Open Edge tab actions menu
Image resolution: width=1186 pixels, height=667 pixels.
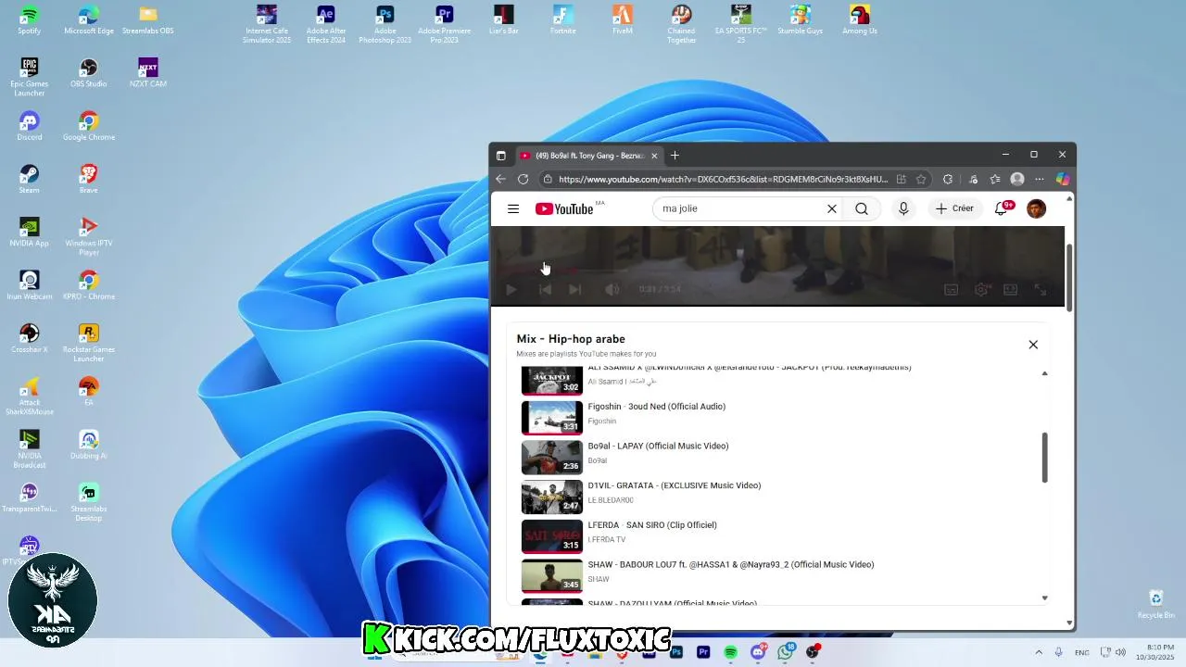(501, 156)
